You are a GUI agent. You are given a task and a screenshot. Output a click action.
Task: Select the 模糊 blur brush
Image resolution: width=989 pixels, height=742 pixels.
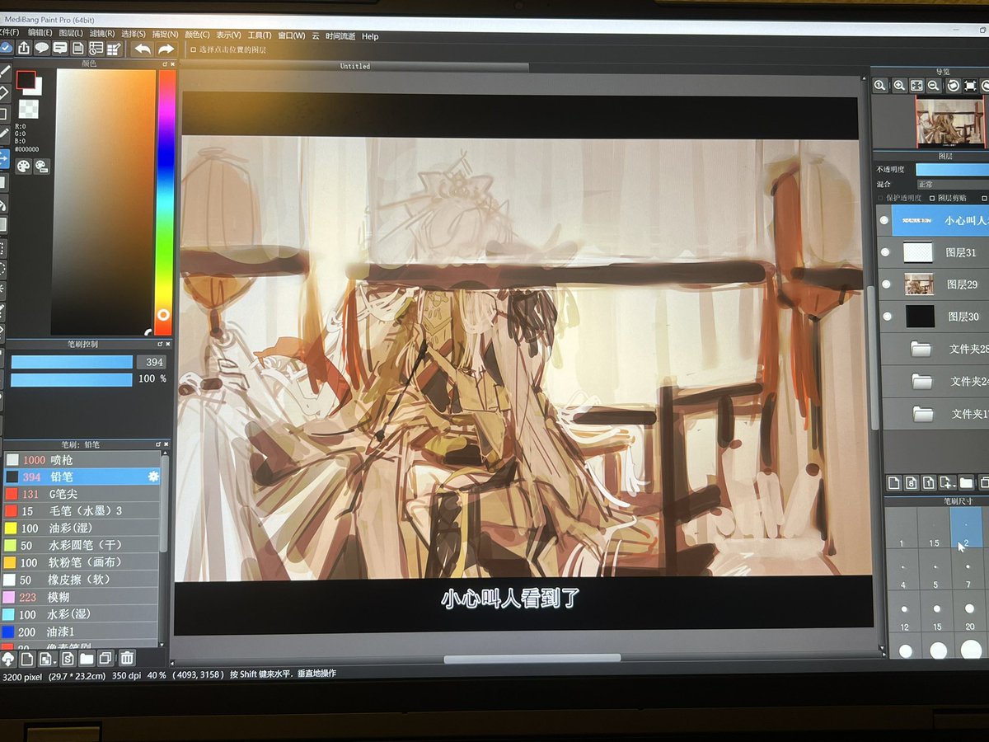[82, 597]
